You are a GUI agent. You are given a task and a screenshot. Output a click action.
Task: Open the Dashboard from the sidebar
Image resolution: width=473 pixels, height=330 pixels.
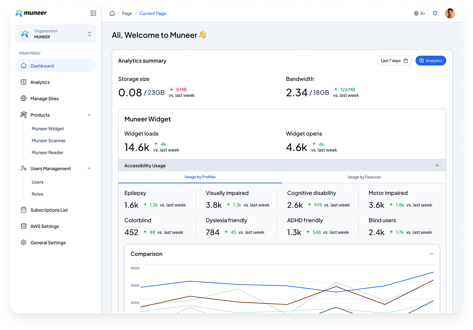pyautogui.click(x=42, y=66)
